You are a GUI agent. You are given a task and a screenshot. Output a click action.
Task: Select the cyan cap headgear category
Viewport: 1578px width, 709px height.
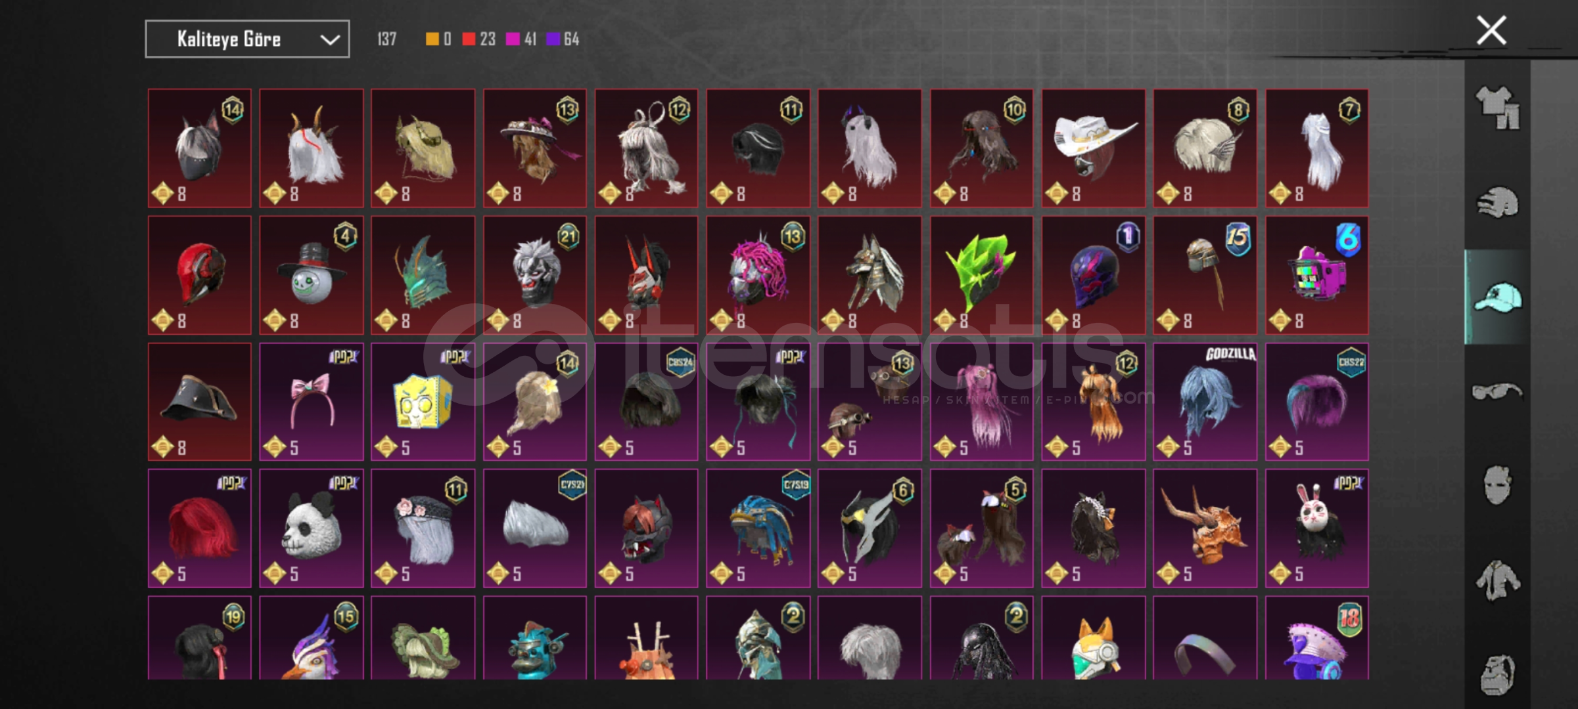(x=1498, y=297)
